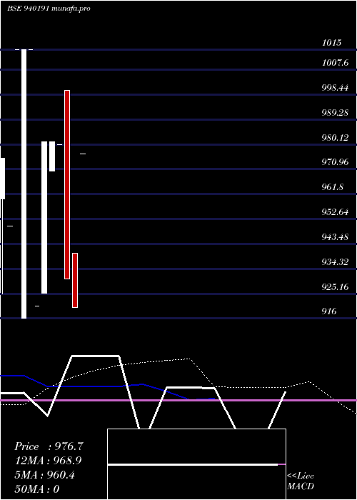Click the '<<Live MACD' label
The height and width of the screenshot is (500, 357).
click(301, 481)
